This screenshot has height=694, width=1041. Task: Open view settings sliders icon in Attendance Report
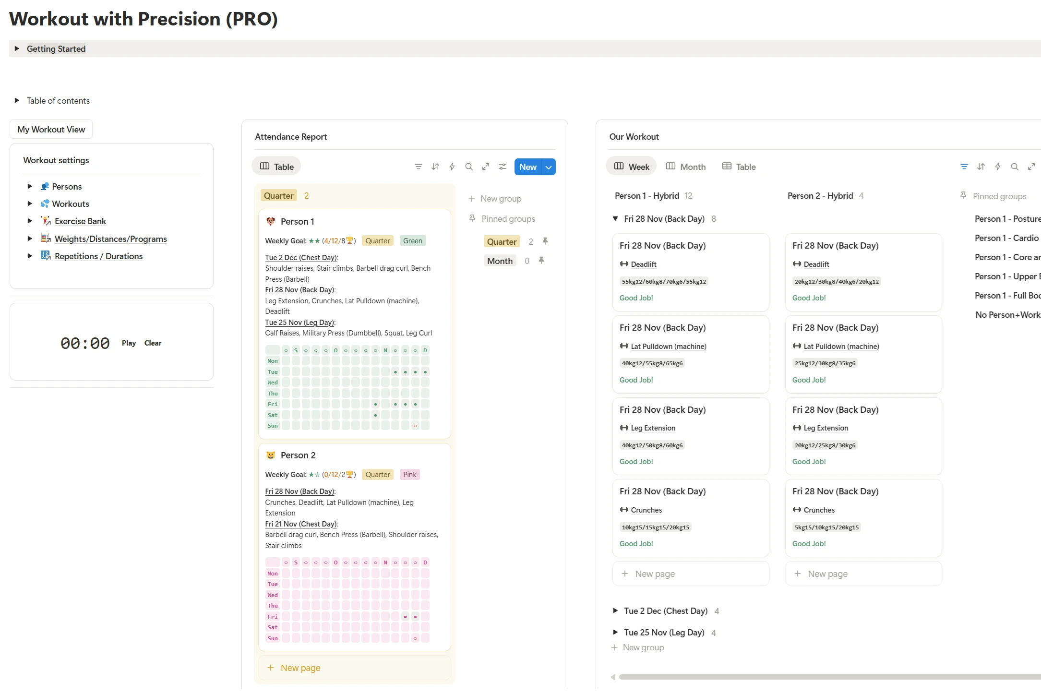502,167
